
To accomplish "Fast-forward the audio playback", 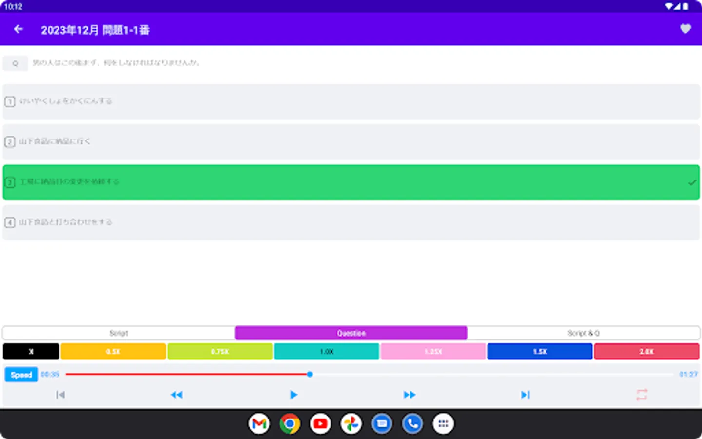I will point(409,395).
